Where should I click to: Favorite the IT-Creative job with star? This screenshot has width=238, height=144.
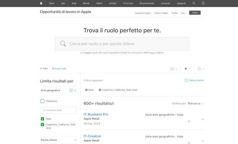tap(189, 143)
